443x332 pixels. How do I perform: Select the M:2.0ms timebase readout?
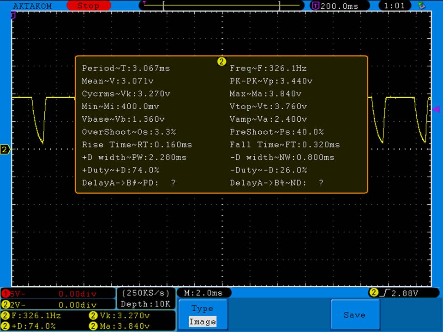[203, 293]
